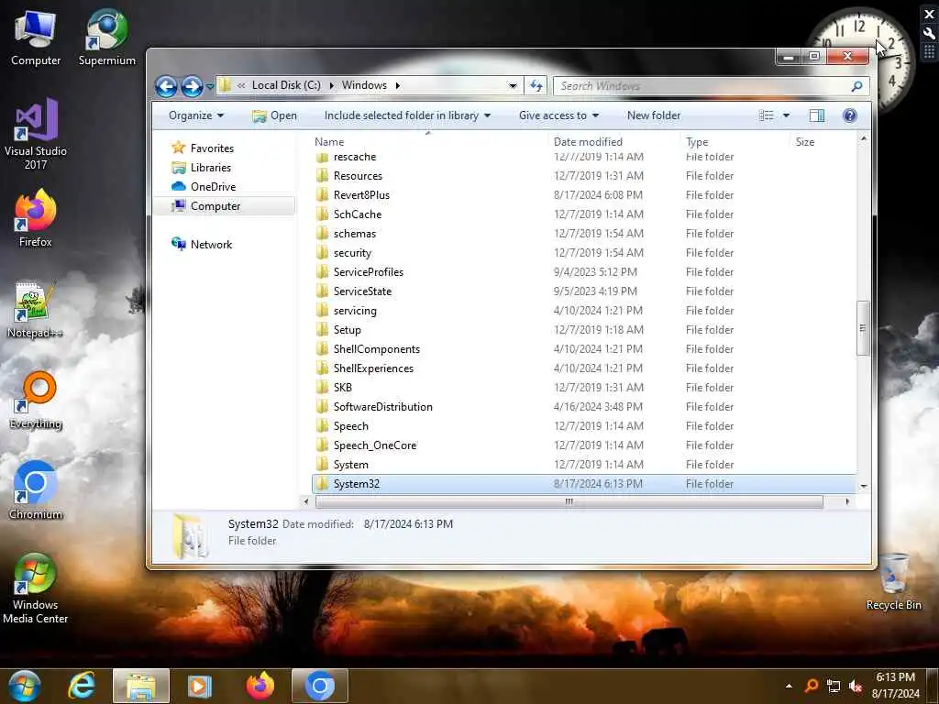This screenshot has height=704, width=939.
Task: Open Include selected folder in library menu
Action: point(407,115)
